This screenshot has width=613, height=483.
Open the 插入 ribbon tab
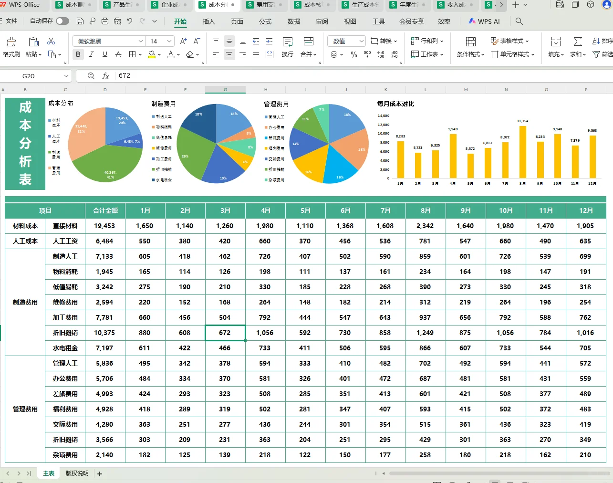coord(209,21)
